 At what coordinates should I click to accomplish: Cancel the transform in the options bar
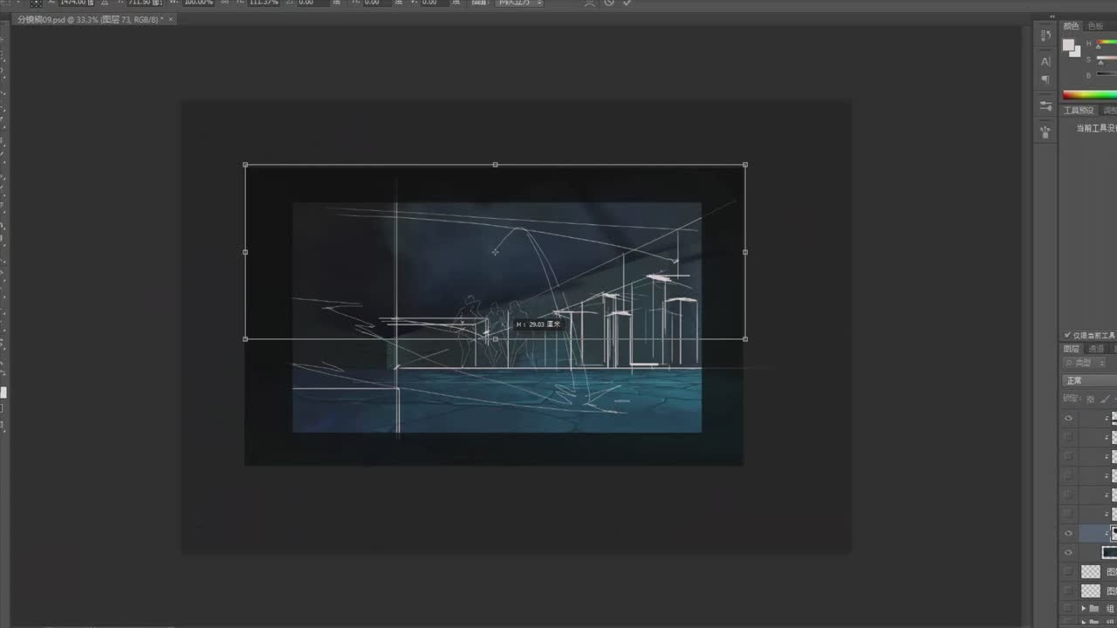point(609,3)
